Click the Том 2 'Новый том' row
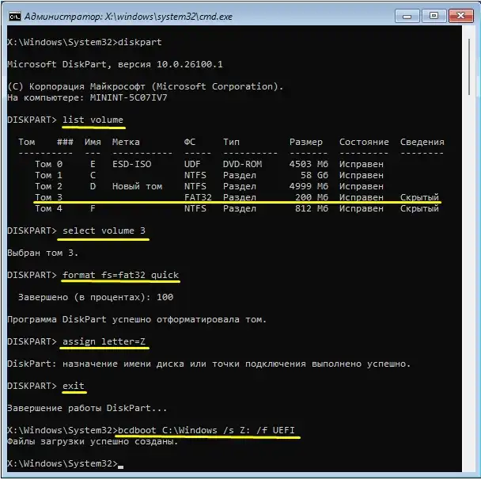The image size is (481, 480). point(209,186)
